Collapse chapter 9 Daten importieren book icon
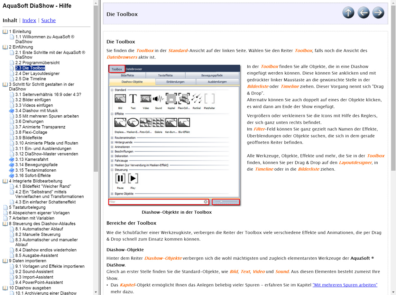 [x=5, y=261]
